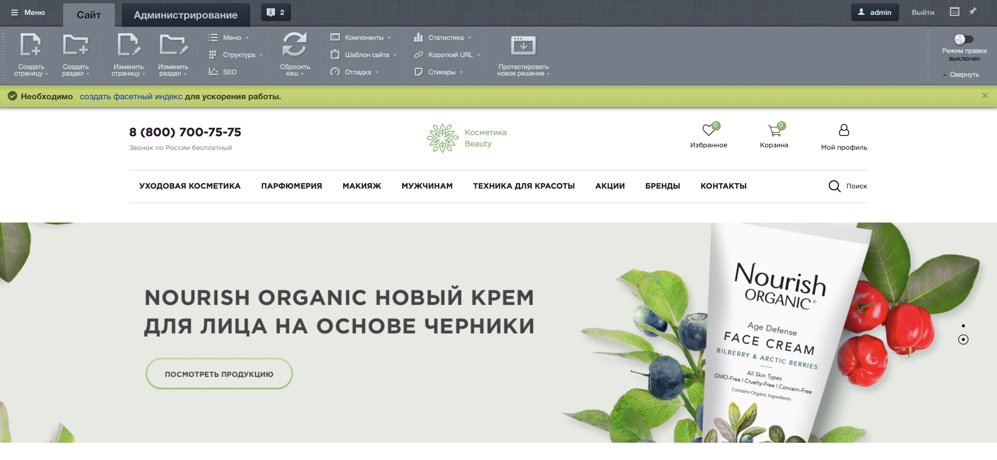This screenshot has height=460, width=997.
Task: Open the toolbar Меню list item
Action: pos(228,37)
